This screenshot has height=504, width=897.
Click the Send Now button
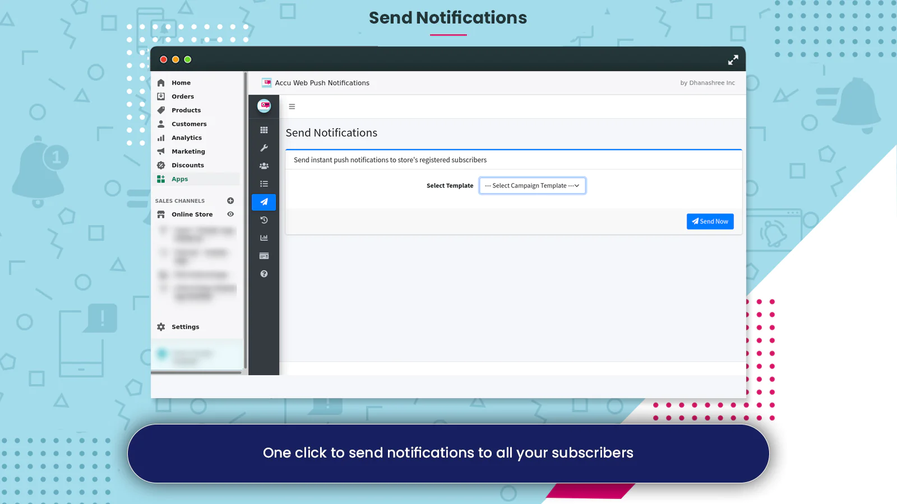pyautogui.click(x=710, y=221)
